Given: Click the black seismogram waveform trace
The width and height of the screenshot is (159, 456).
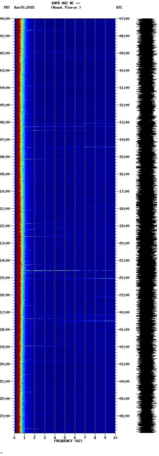Looking at the screenshot, I should tap(146, 225).
